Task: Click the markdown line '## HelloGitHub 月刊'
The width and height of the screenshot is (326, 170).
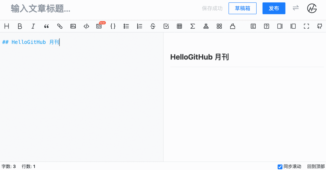Action: [31, 42]
